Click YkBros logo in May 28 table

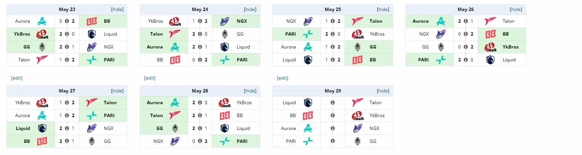pyautogui.click(x=225, y=103)
